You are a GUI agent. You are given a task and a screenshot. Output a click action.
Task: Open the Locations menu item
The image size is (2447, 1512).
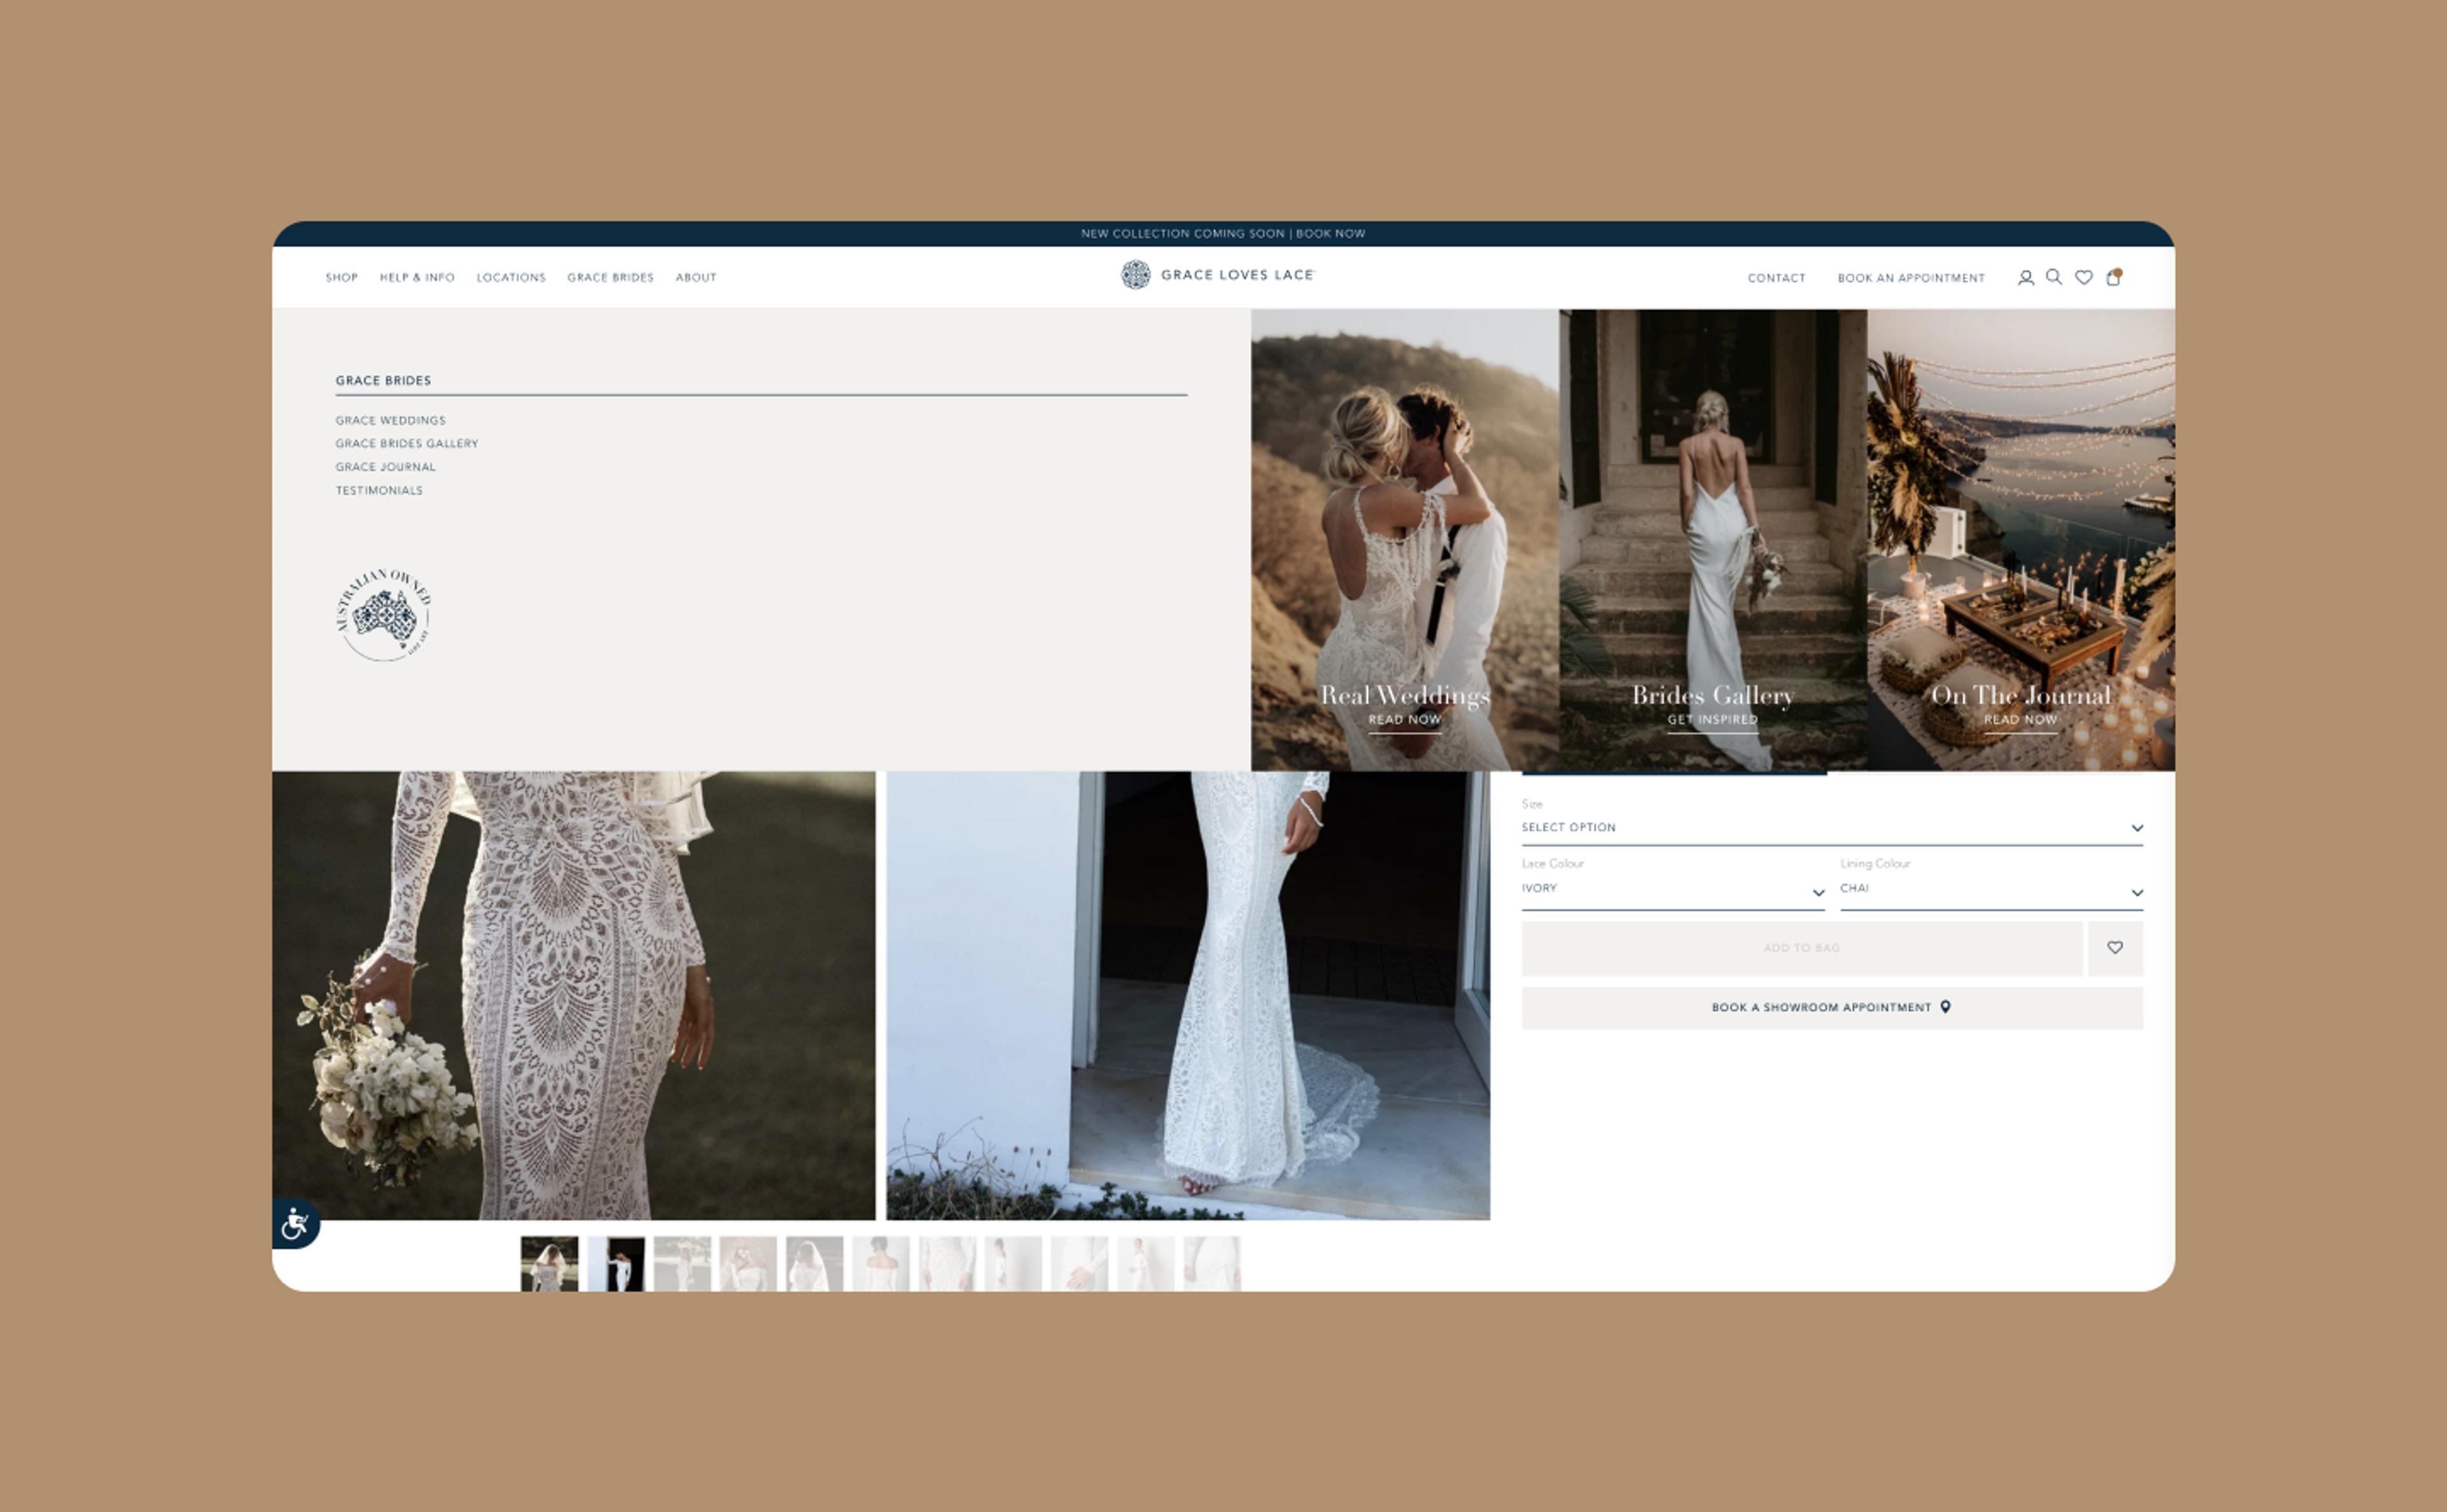pos(511,278)
